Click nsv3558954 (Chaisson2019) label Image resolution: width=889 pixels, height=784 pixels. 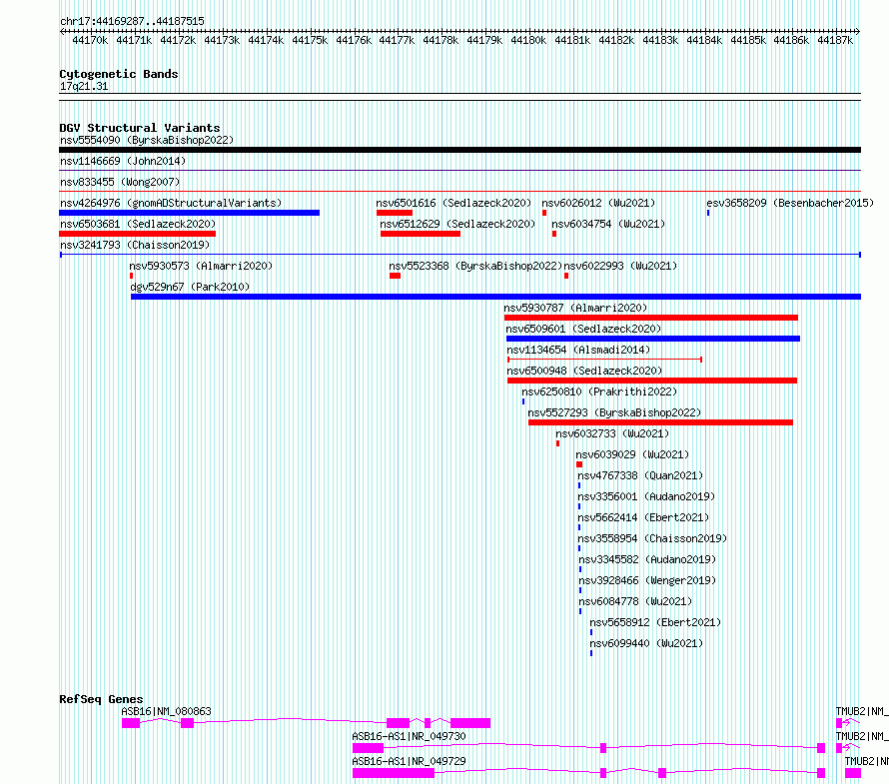coord(652,538)
